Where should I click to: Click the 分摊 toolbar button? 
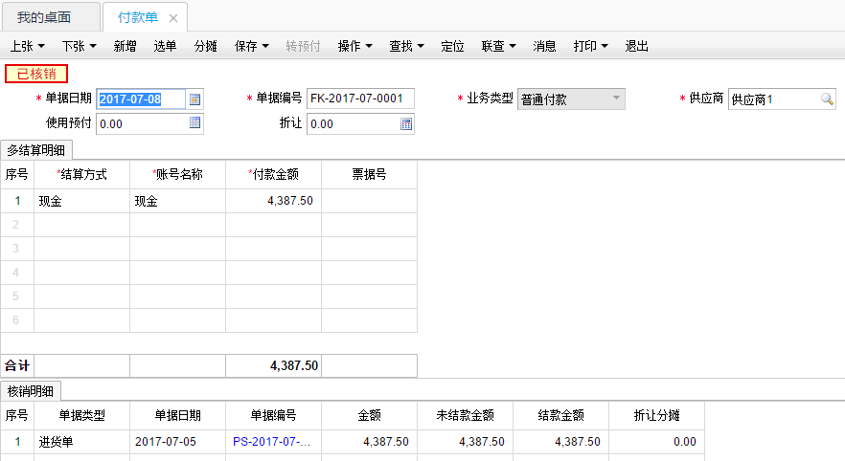point(205,46)
